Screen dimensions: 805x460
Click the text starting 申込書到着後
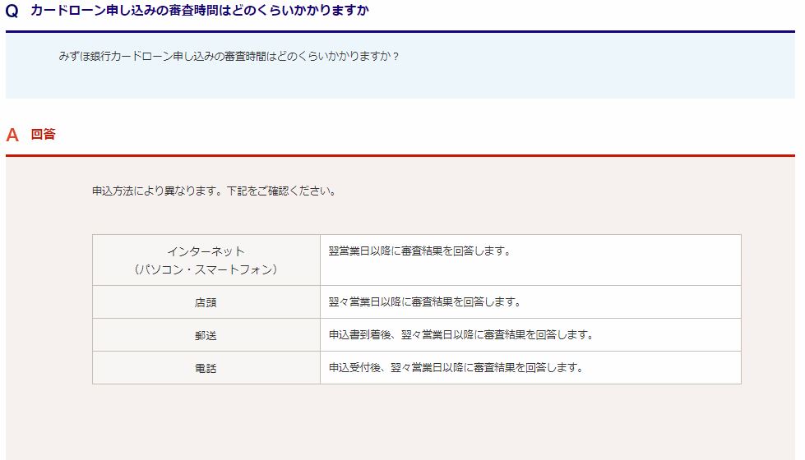coord(461,334)
